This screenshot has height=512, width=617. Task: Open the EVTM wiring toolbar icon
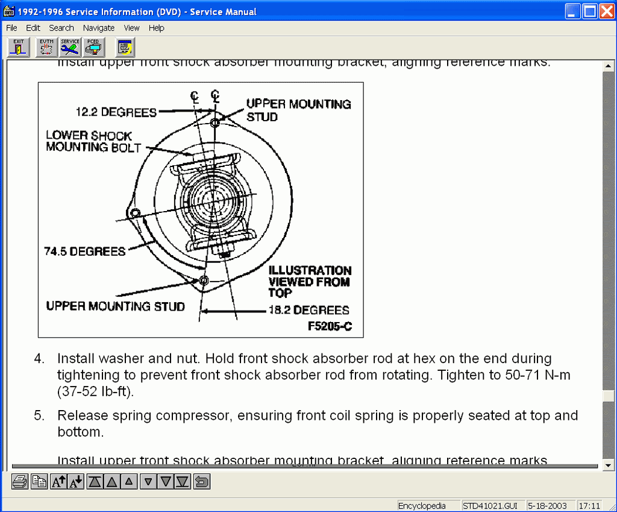point(46,48)
